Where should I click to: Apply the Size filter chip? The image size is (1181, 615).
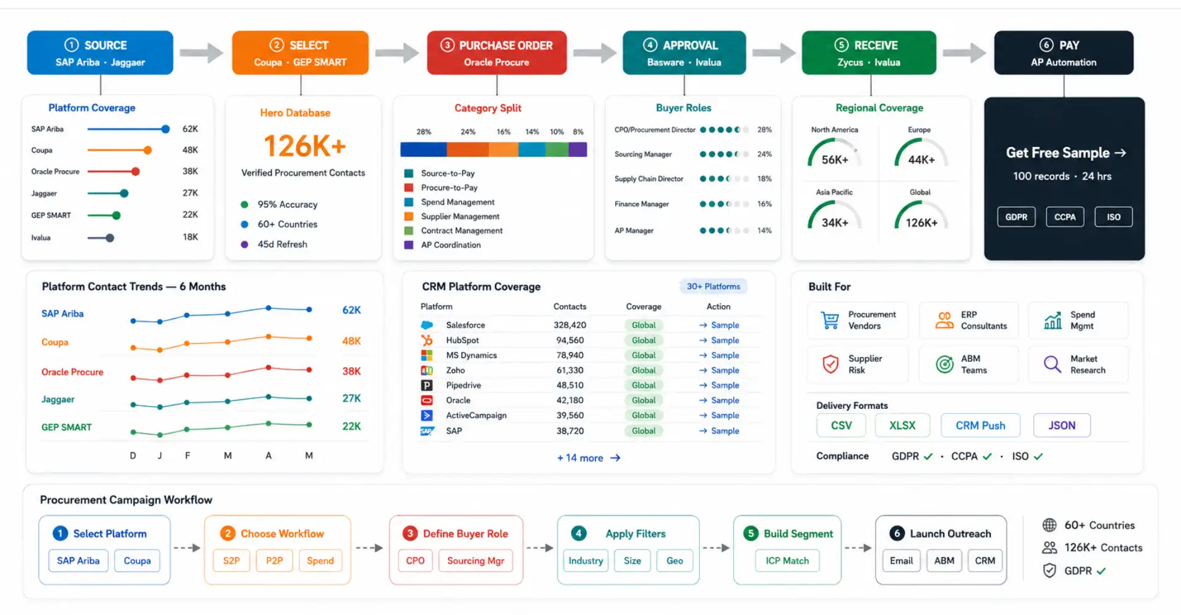click(632, 561)
